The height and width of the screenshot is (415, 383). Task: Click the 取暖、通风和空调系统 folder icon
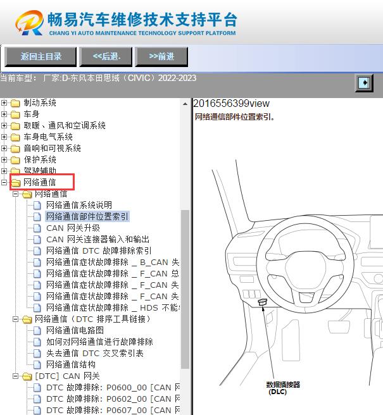(15, 126)
